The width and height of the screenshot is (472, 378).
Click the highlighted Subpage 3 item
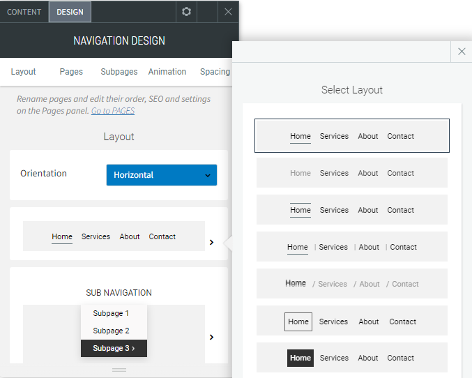point(114,349)
